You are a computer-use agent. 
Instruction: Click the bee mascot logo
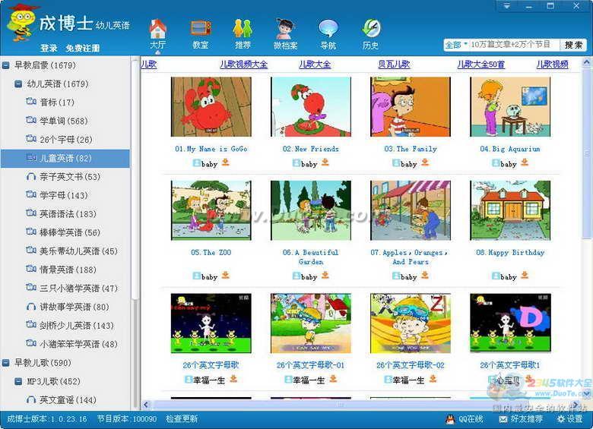22,22
